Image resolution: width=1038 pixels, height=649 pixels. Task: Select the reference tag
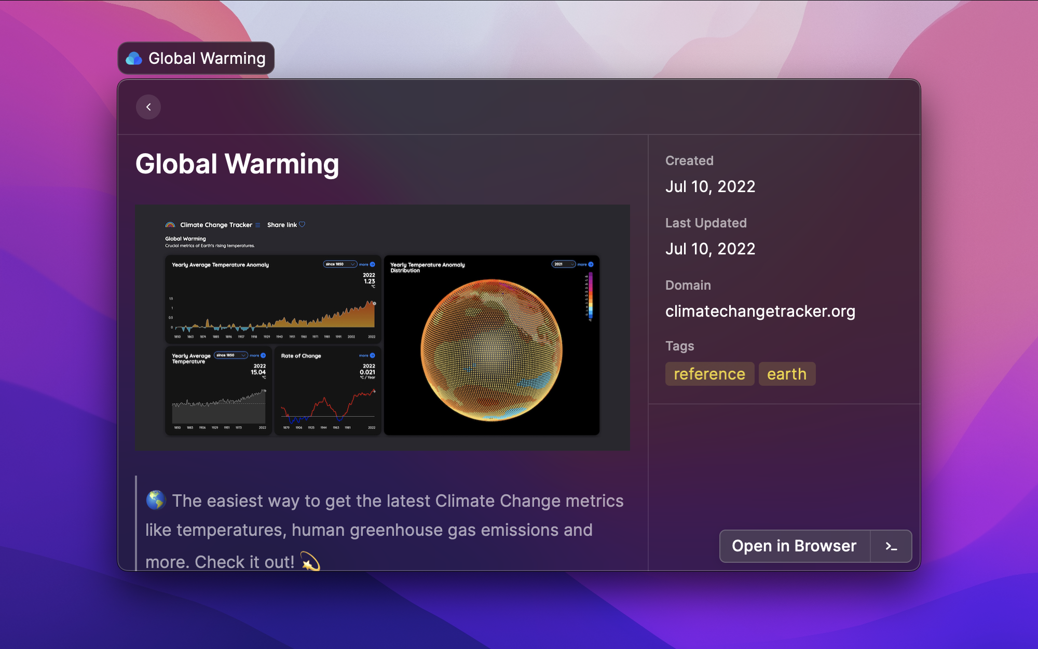point(709,374)
